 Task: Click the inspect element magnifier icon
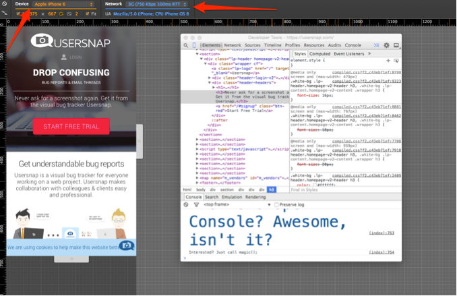tap(185, 45)
